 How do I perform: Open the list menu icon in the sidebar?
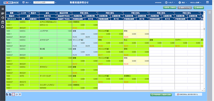tap(3, 9)
